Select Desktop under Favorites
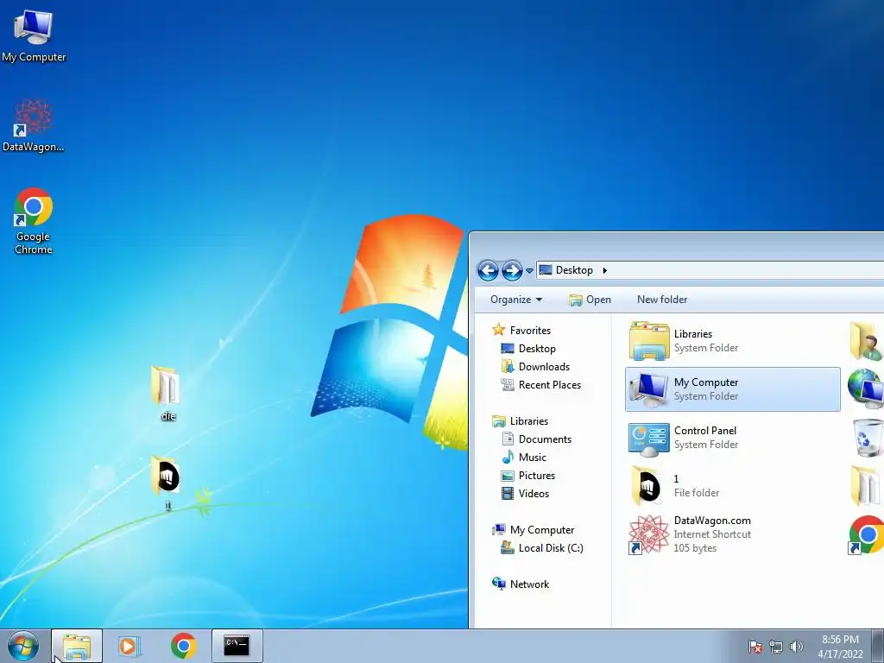884x663 pixels. click(x=528, y=349)
